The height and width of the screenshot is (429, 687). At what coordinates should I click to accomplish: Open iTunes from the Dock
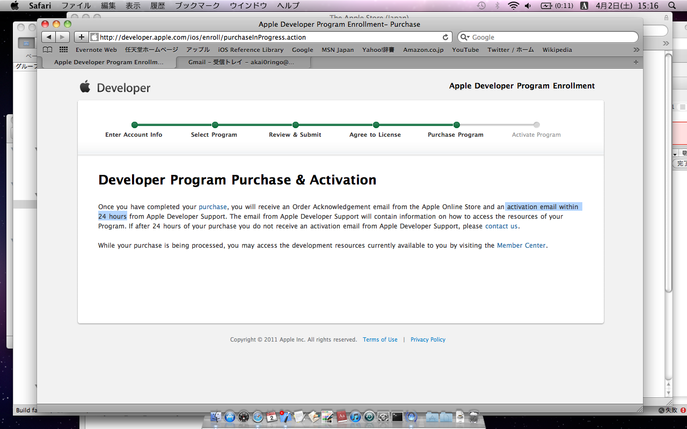coord(355,417)
